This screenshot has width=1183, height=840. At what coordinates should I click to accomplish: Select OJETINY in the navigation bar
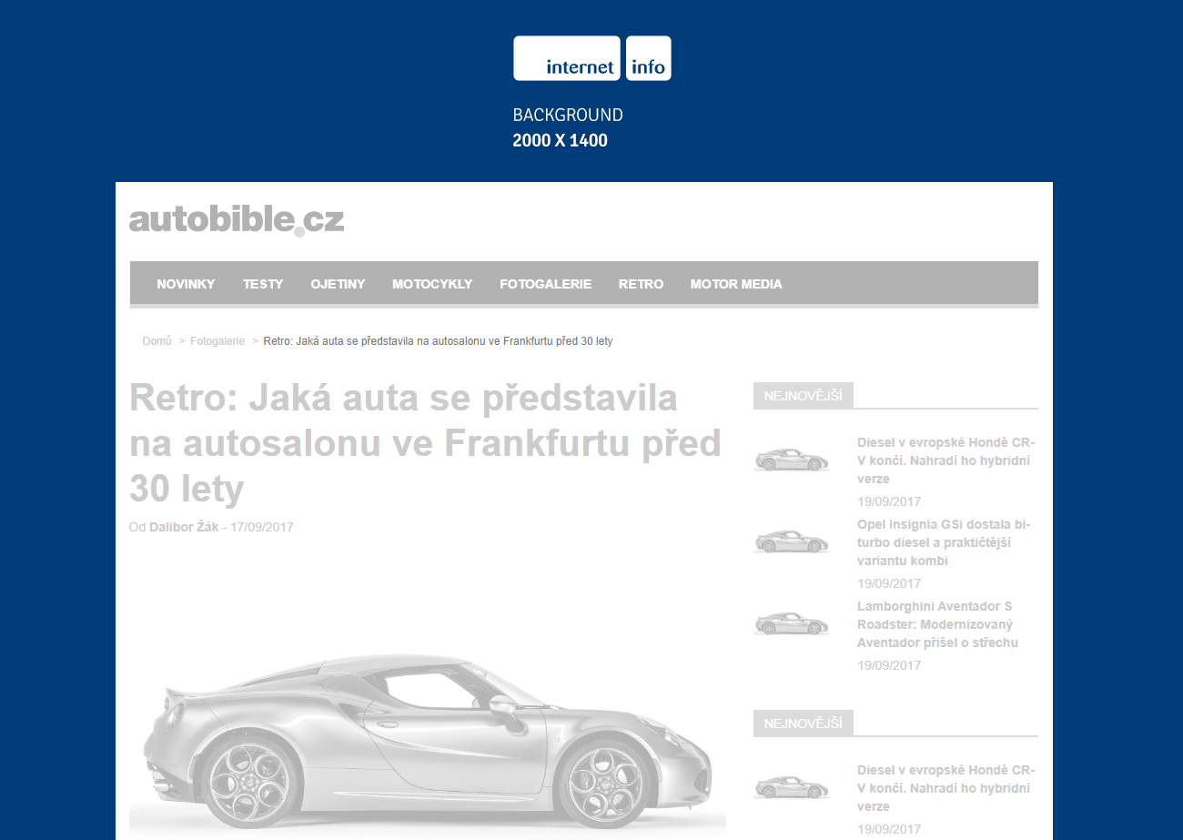coord(338,284)
